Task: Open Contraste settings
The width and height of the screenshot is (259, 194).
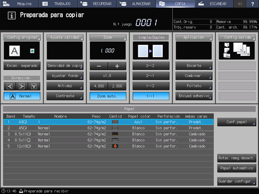Action: click(x=65, y=96)
